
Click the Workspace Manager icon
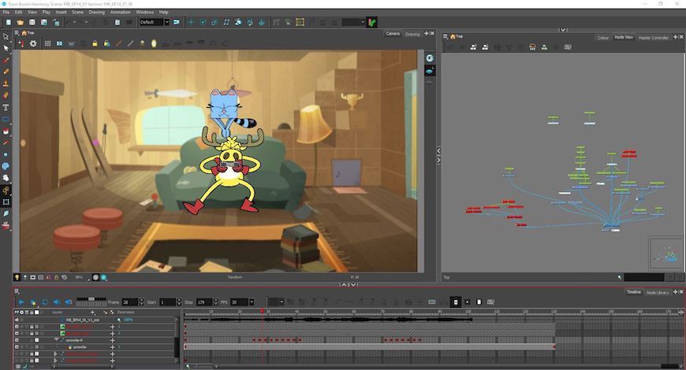click(x=177, y=22)
